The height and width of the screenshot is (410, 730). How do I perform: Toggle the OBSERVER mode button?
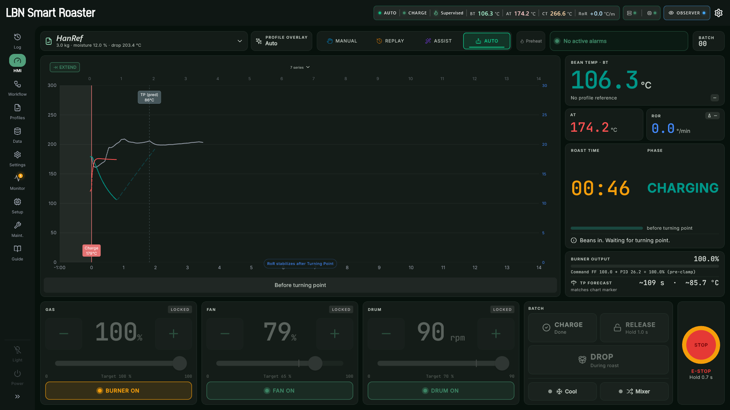pos(687,13)
